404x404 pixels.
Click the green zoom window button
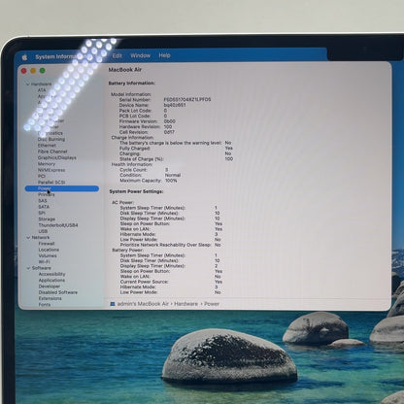point(43,71)
